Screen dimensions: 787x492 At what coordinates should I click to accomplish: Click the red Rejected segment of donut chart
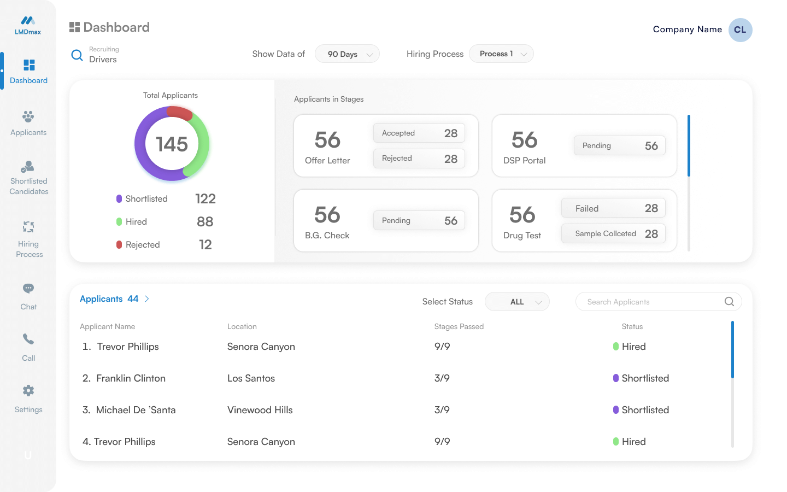(180, 113)
